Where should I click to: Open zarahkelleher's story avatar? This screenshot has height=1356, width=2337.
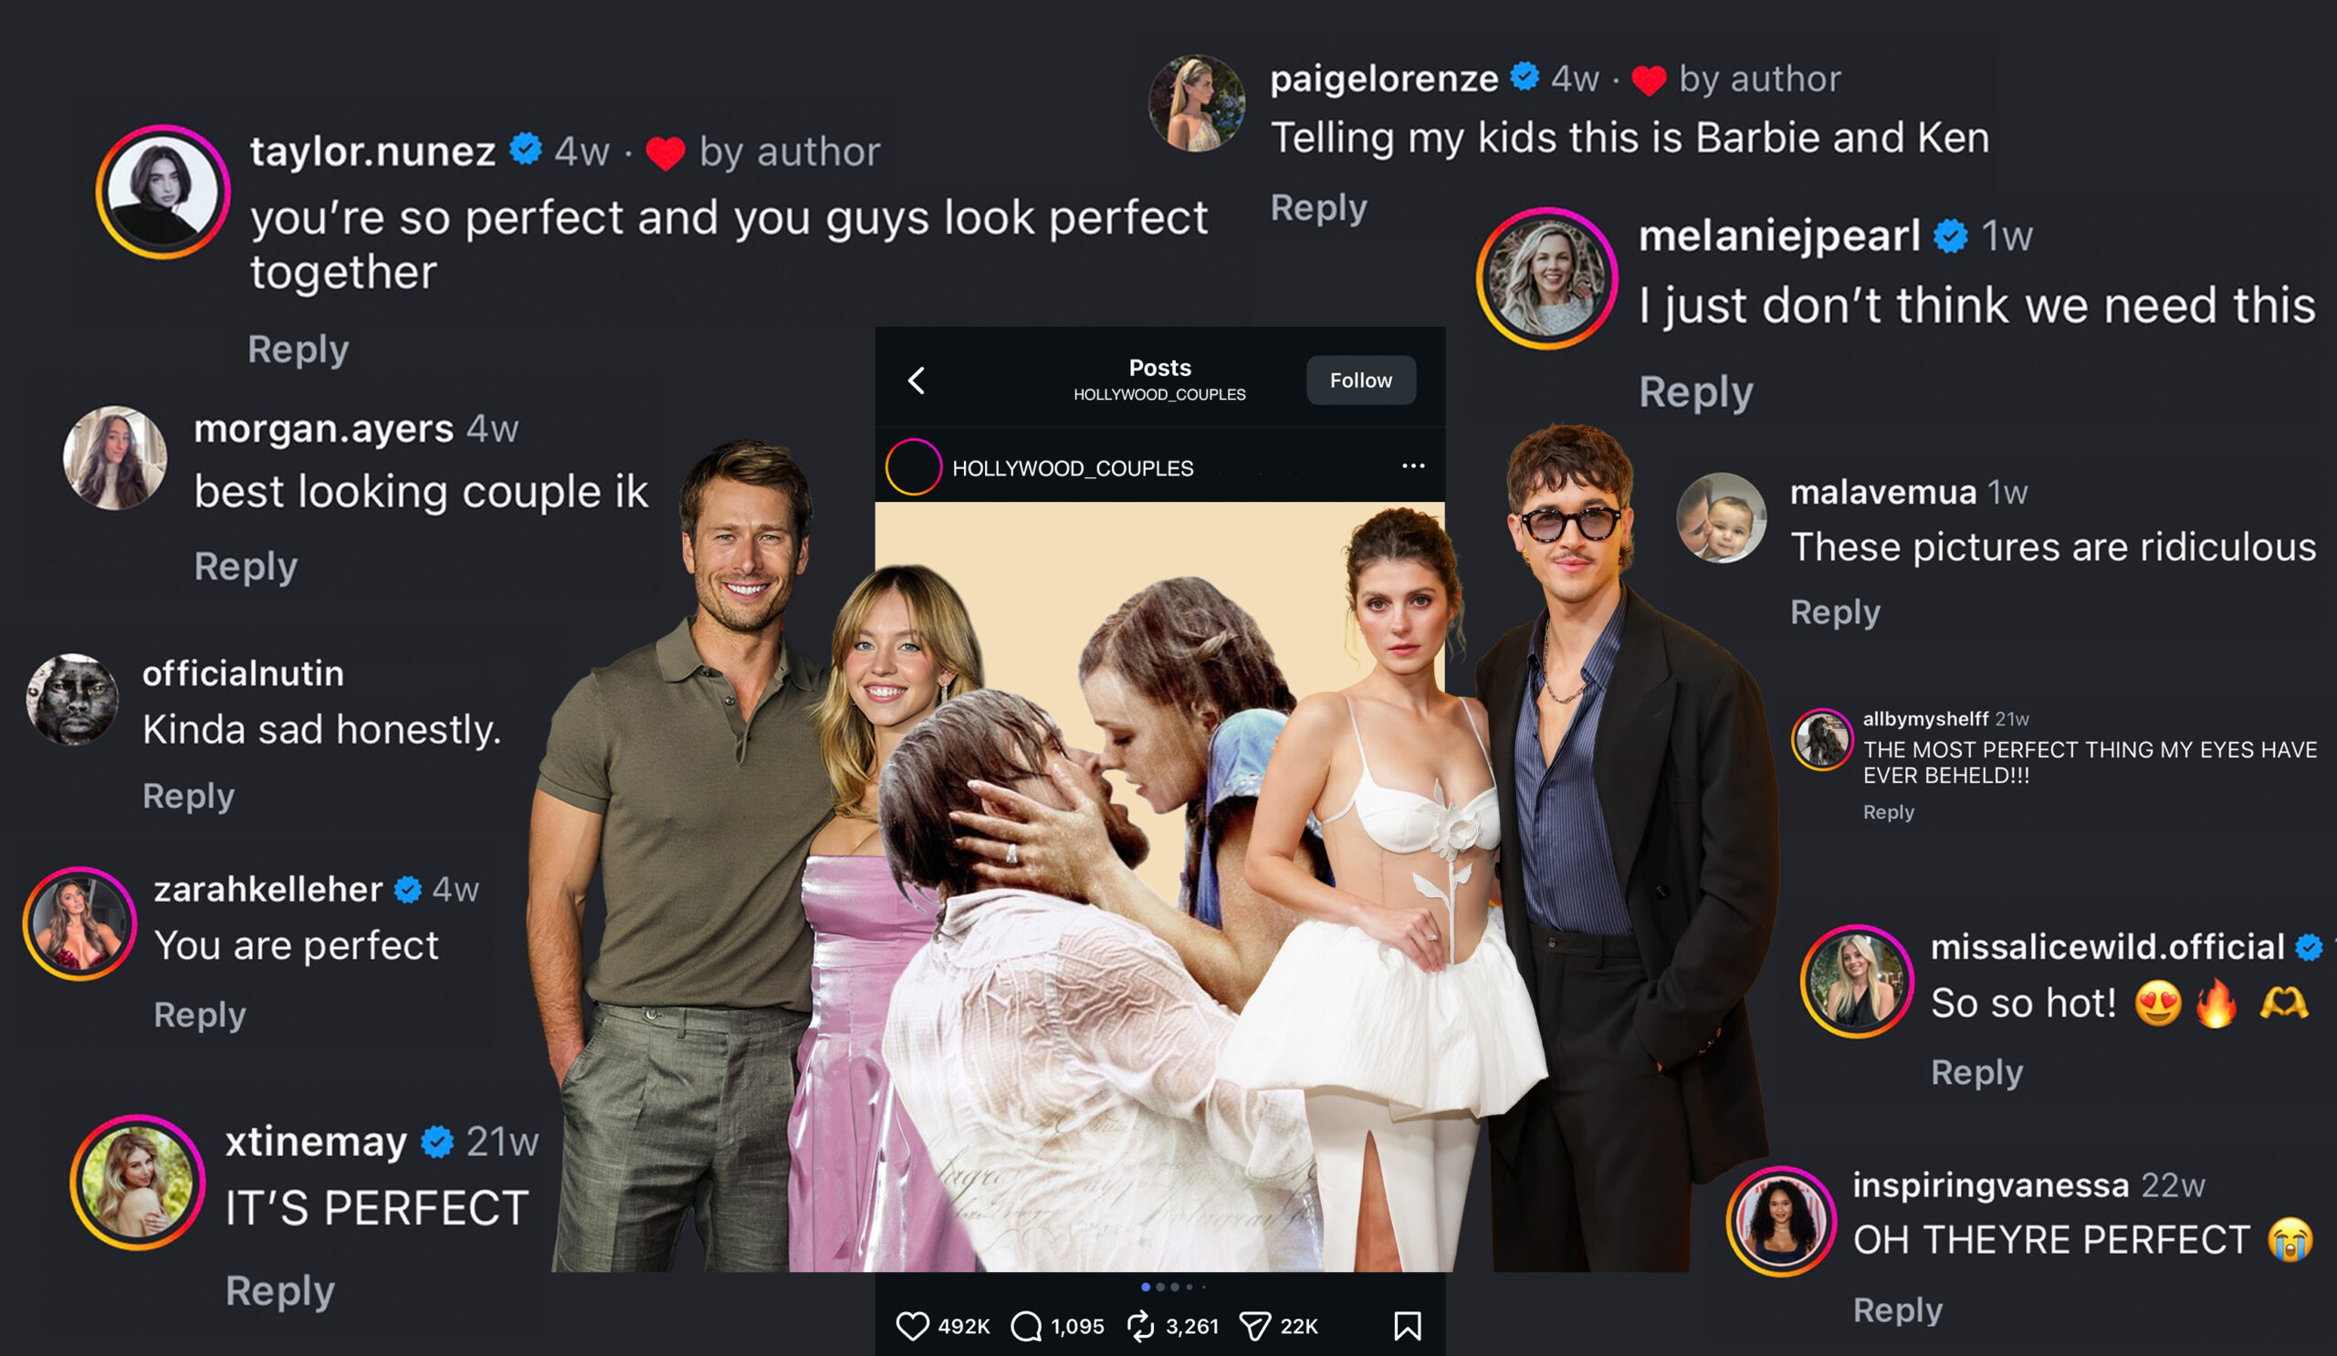click(x=79, y=923)
